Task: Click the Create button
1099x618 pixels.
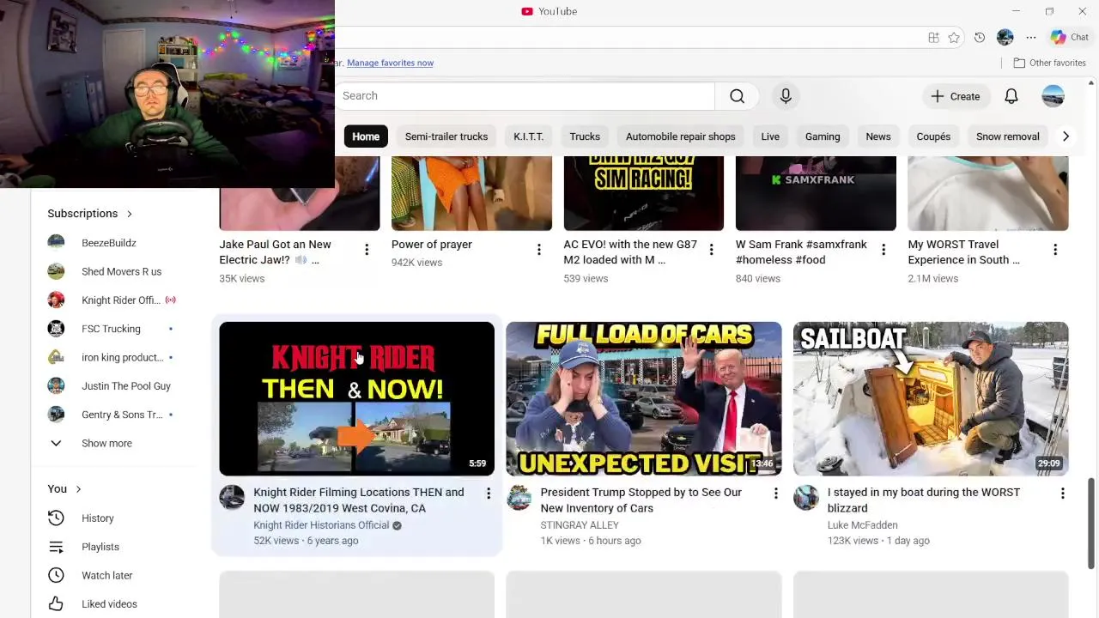Action: 956,96
